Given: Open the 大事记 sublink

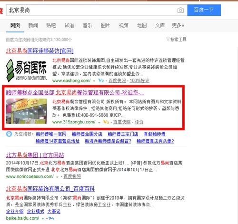Looking at the screenshot, I should [54, 212].
